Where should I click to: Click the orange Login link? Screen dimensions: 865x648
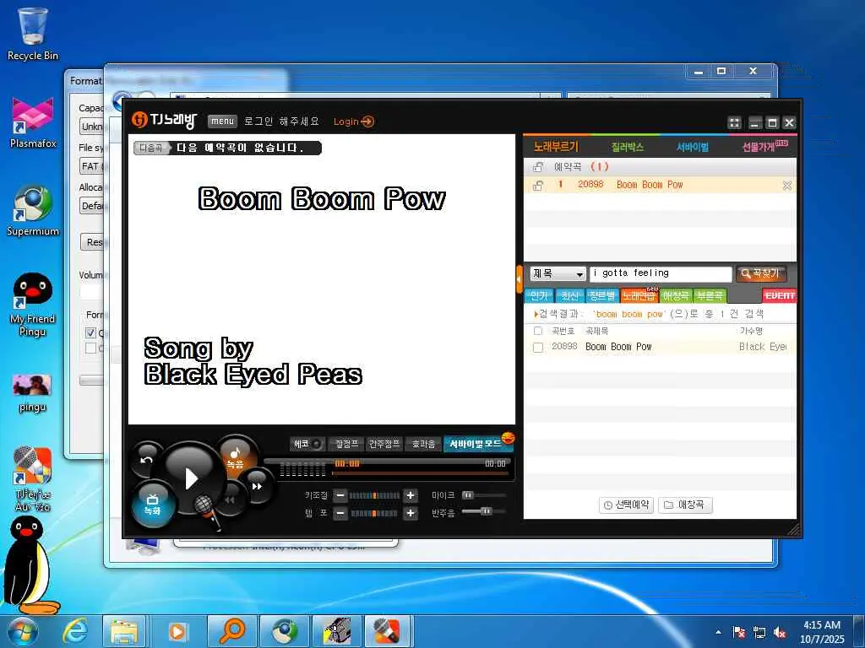pos(354,121)
